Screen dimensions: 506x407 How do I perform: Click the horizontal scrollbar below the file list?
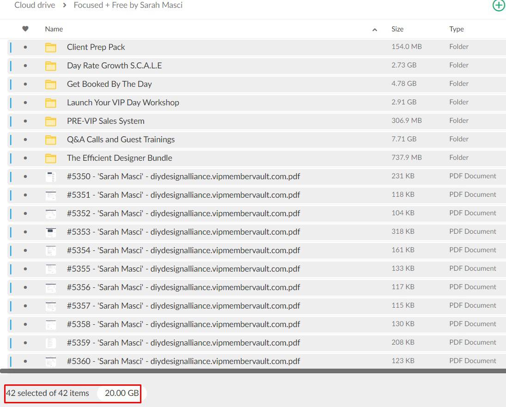(x=253, y=371)
